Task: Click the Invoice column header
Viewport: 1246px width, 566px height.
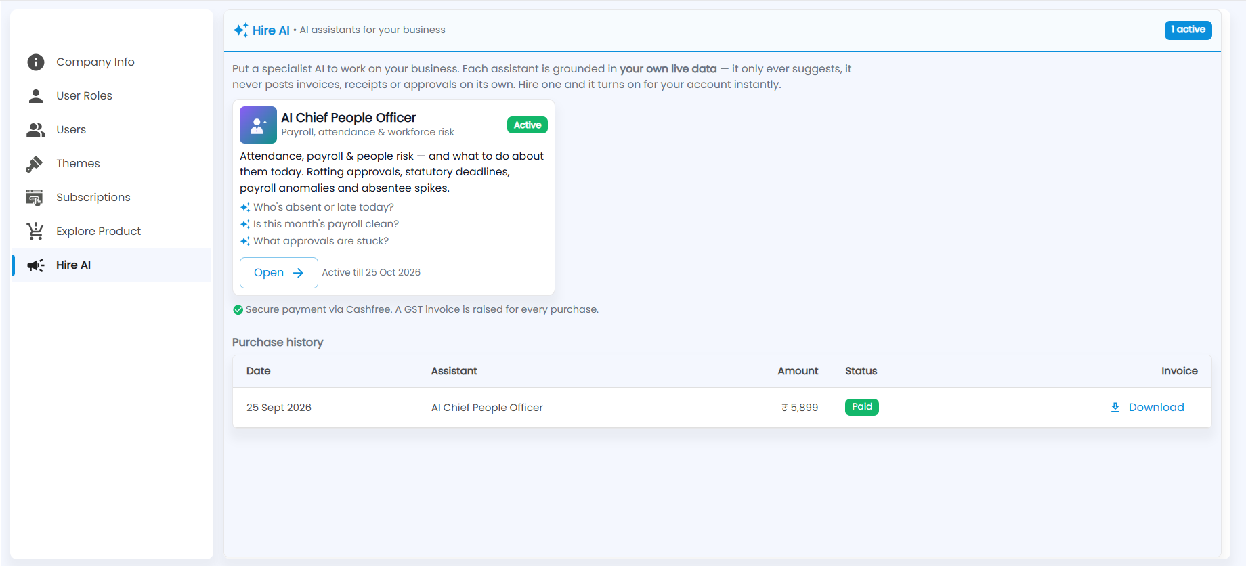Action: [1180, 371]
